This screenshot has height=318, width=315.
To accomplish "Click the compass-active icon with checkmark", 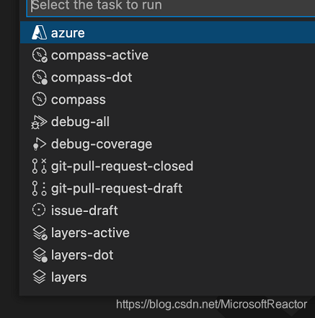I will pos(40,55).
